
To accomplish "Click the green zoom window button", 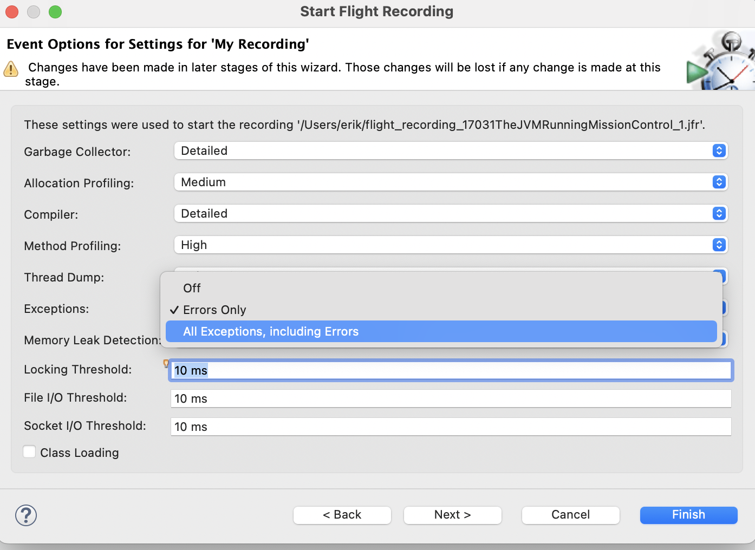I will 55,12.
